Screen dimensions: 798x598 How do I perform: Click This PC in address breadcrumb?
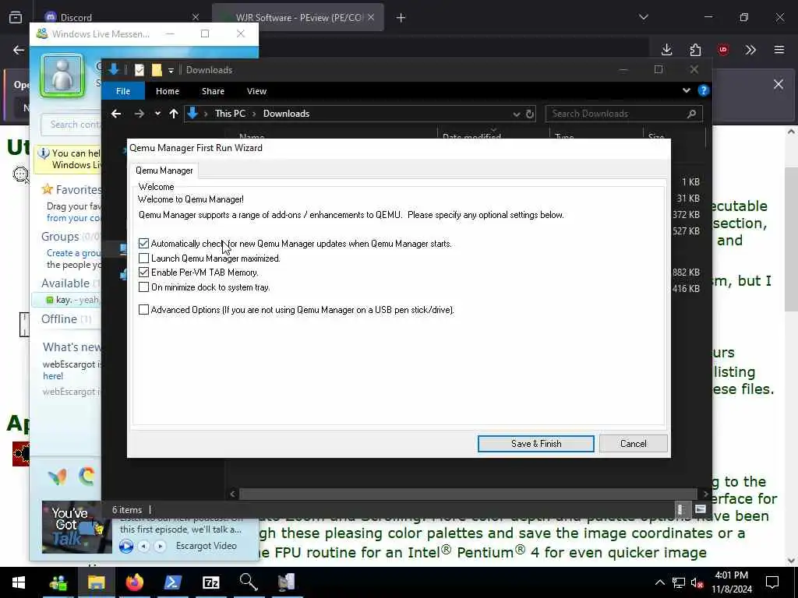[x=230, y=114]
